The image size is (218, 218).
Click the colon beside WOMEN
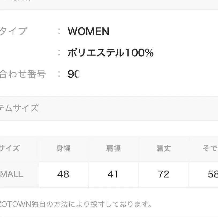click(x=59, y=31)
